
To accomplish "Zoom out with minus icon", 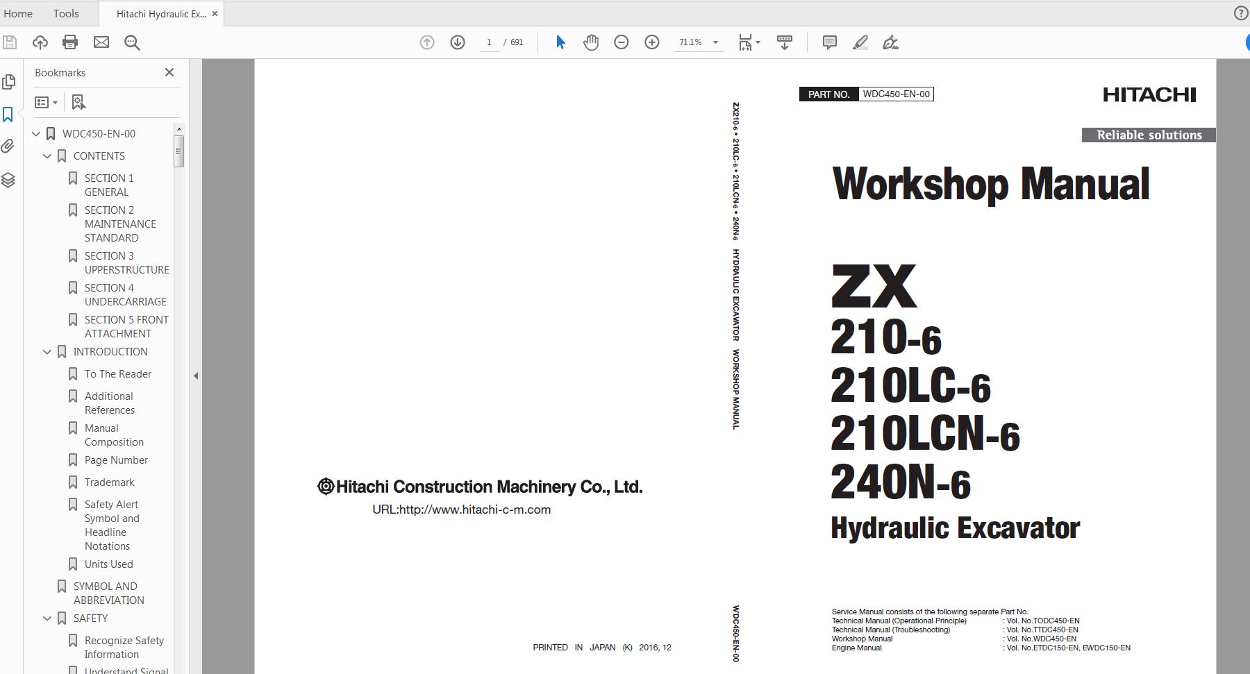I will coord(622,42).
